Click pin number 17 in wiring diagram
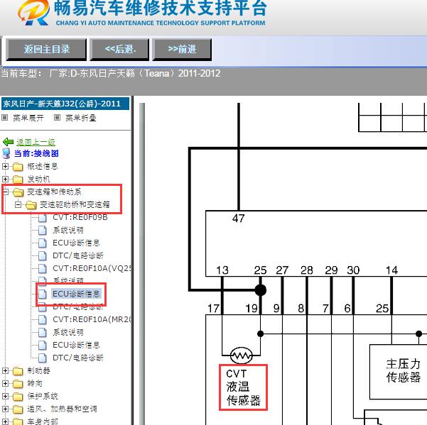 click(213, 309)
